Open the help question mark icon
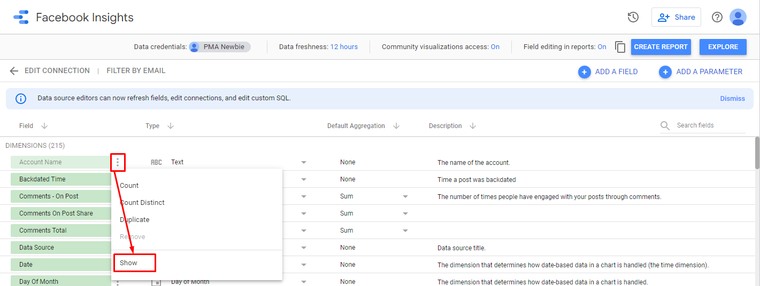The image size is (760, 286). click(717, 17)
